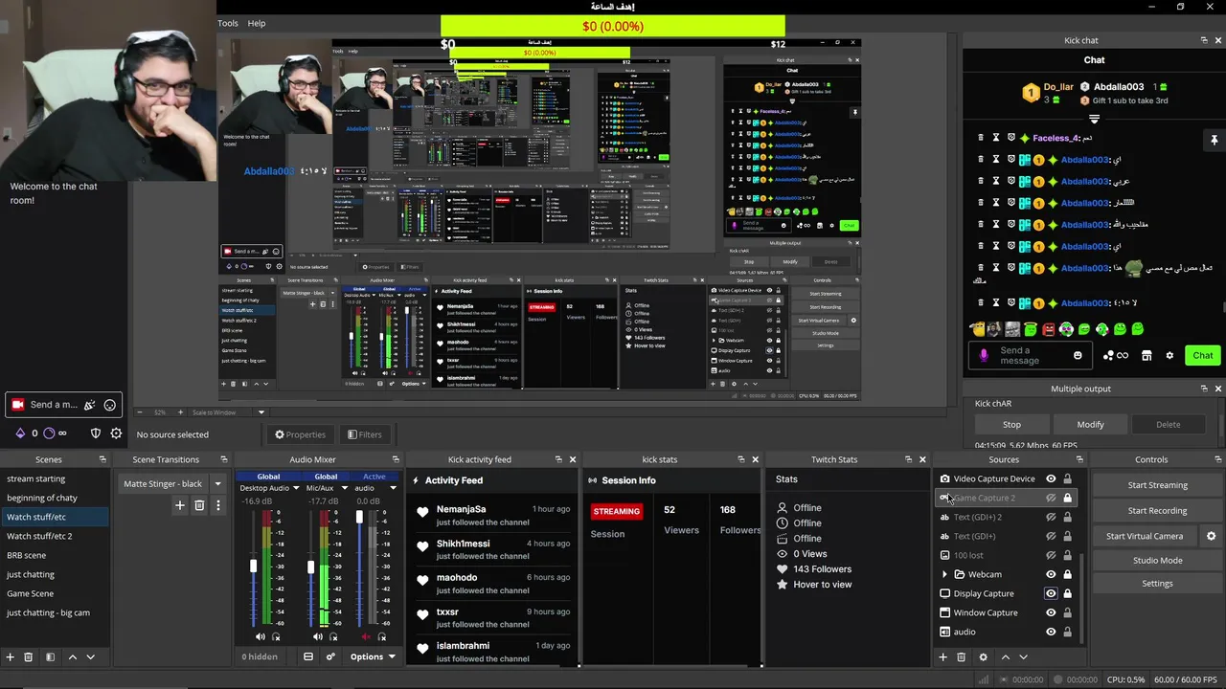1226x689 pixels.
Task: Mute the Desktop Audio speaker icon
Action: pyautogui.click(x=260, y=636)
